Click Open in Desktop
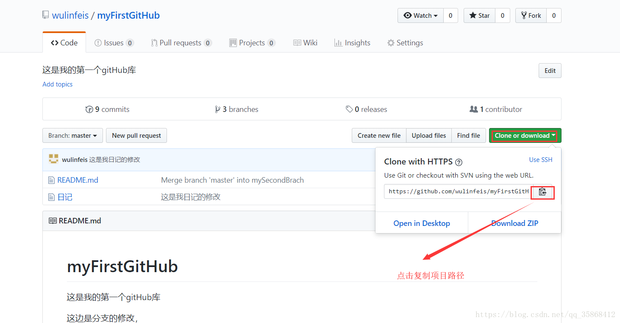620x323 pixels. 422,223
